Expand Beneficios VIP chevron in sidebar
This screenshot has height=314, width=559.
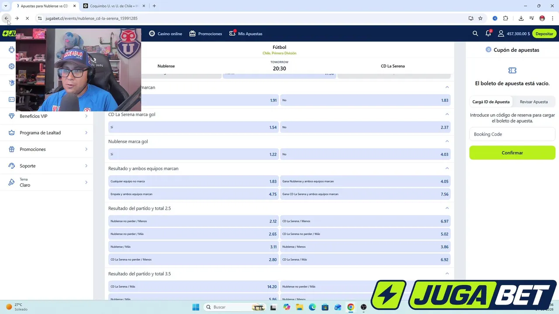[86, 116]
